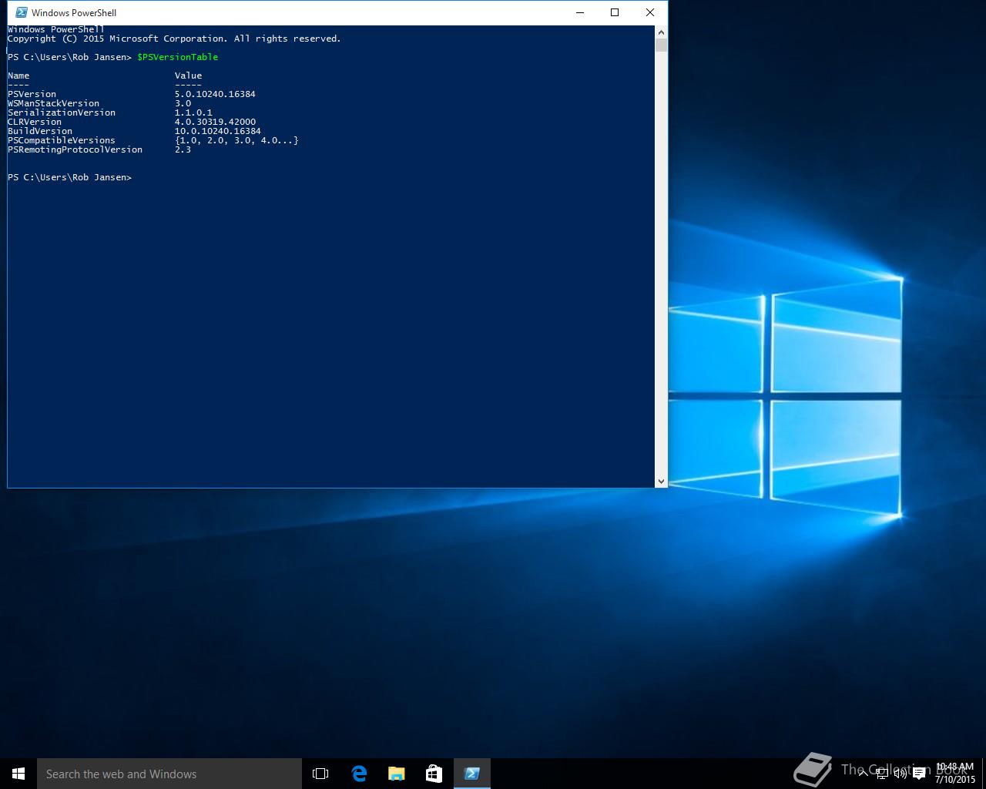Maximize the Windows PowerShell window

[x=615, y=12]
